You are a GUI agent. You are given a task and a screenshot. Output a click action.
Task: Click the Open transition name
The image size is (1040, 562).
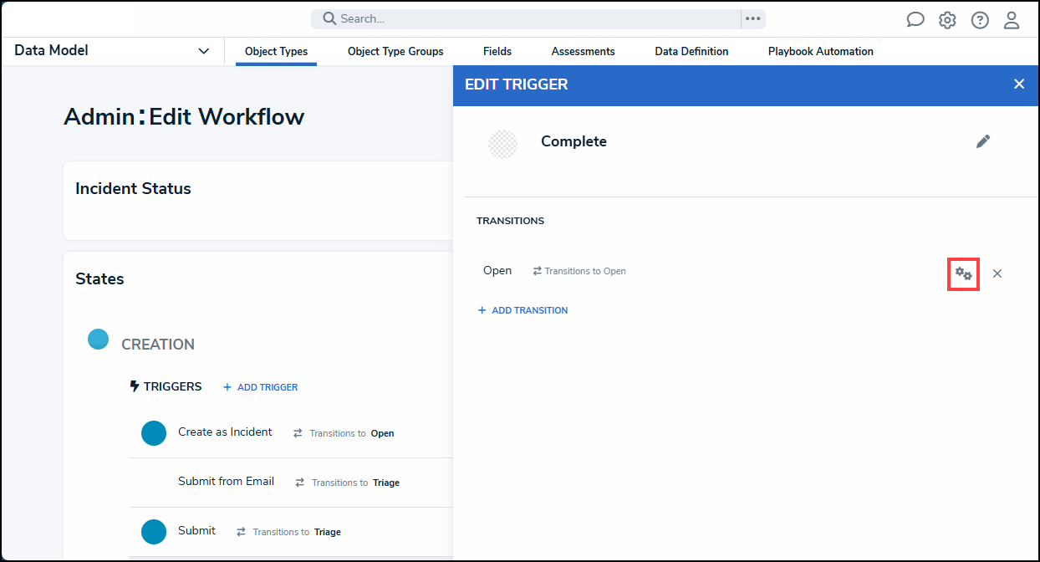coord(497,270)
